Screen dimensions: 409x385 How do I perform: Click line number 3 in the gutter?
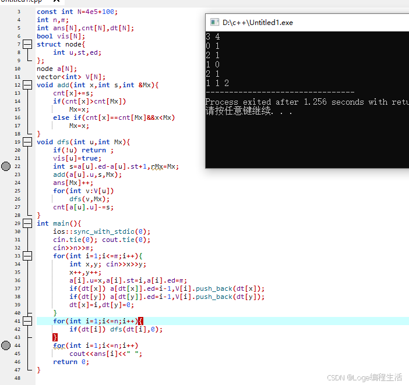[x=19, y=12]
